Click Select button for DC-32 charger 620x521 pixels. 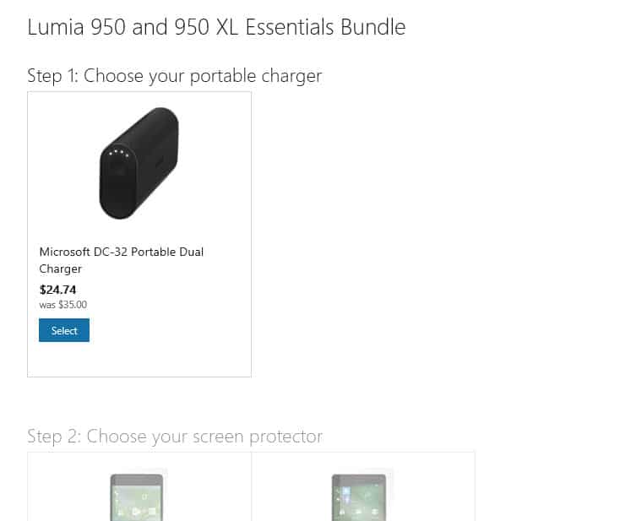(x=64, y=330)
